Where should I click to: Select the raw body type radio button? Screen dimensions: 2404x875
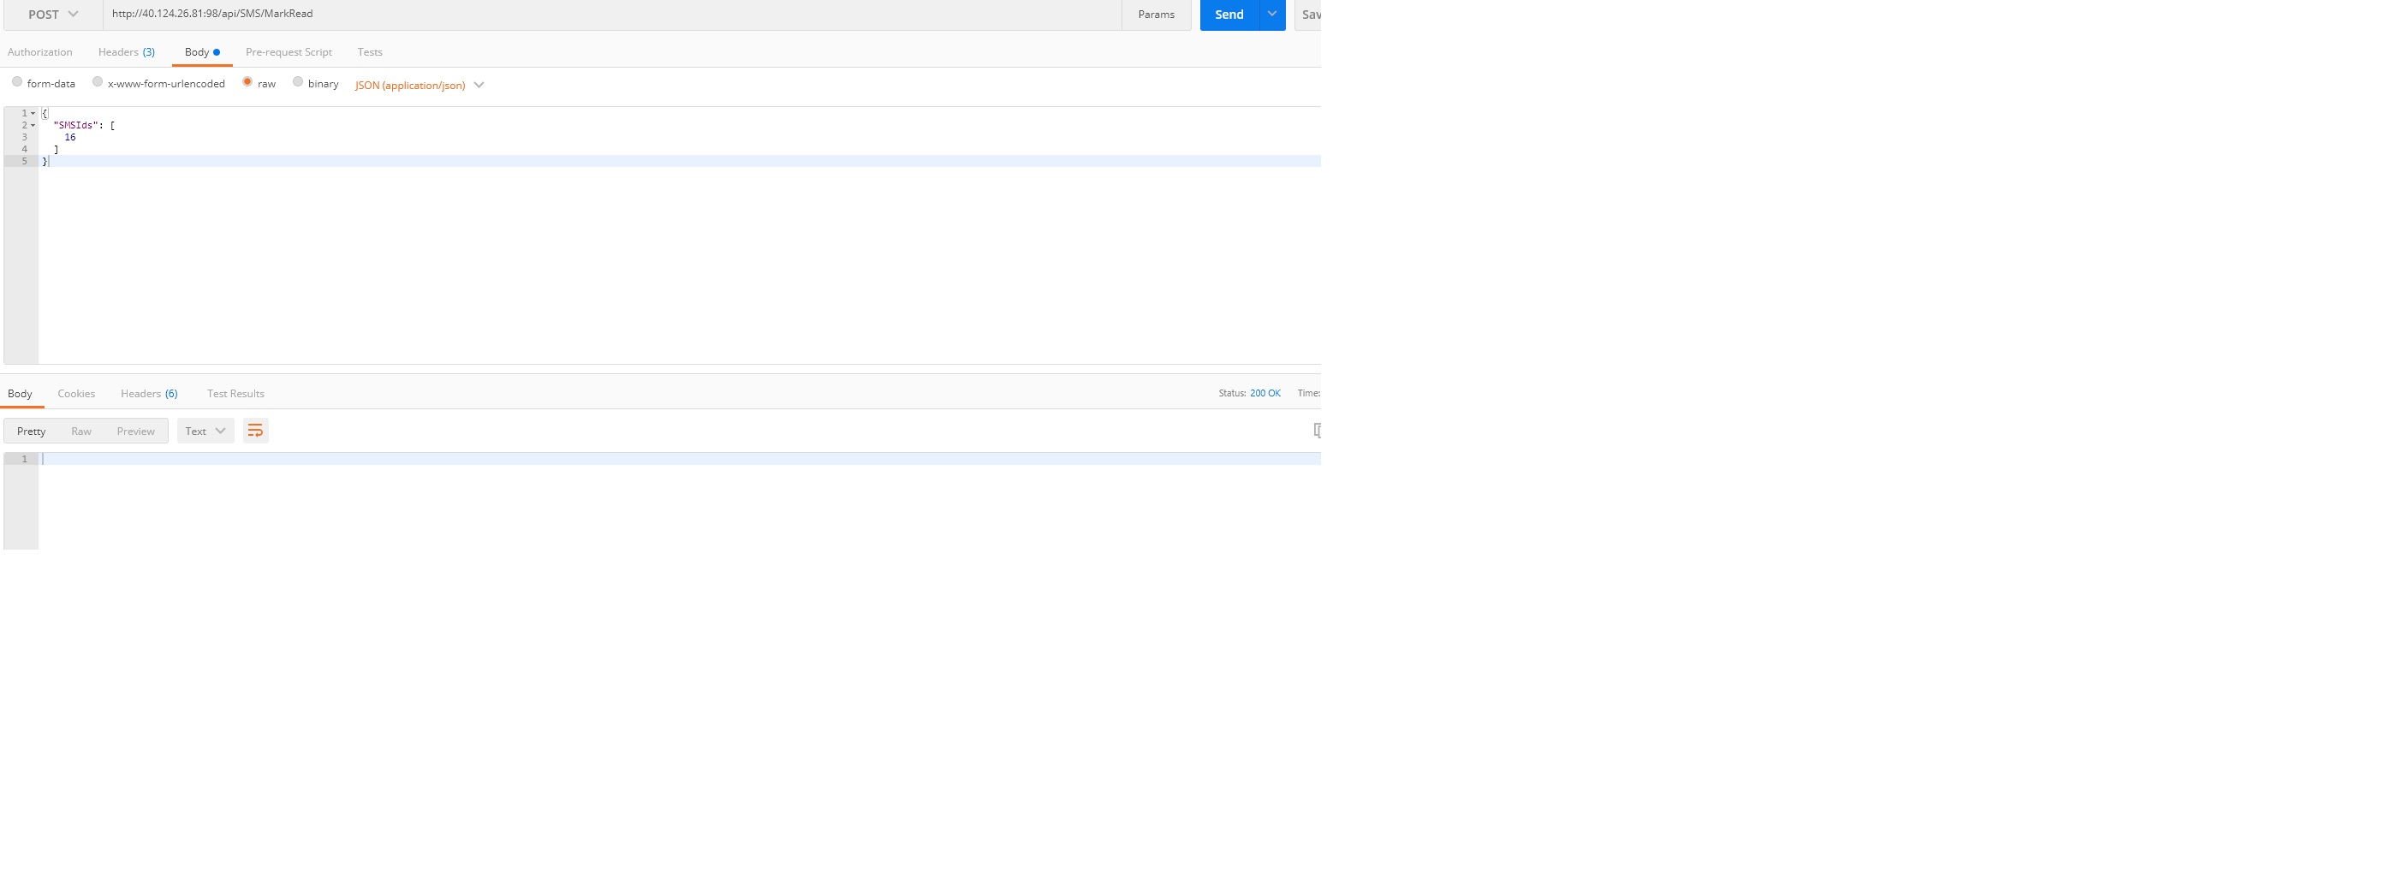click(x=247, y=82)
